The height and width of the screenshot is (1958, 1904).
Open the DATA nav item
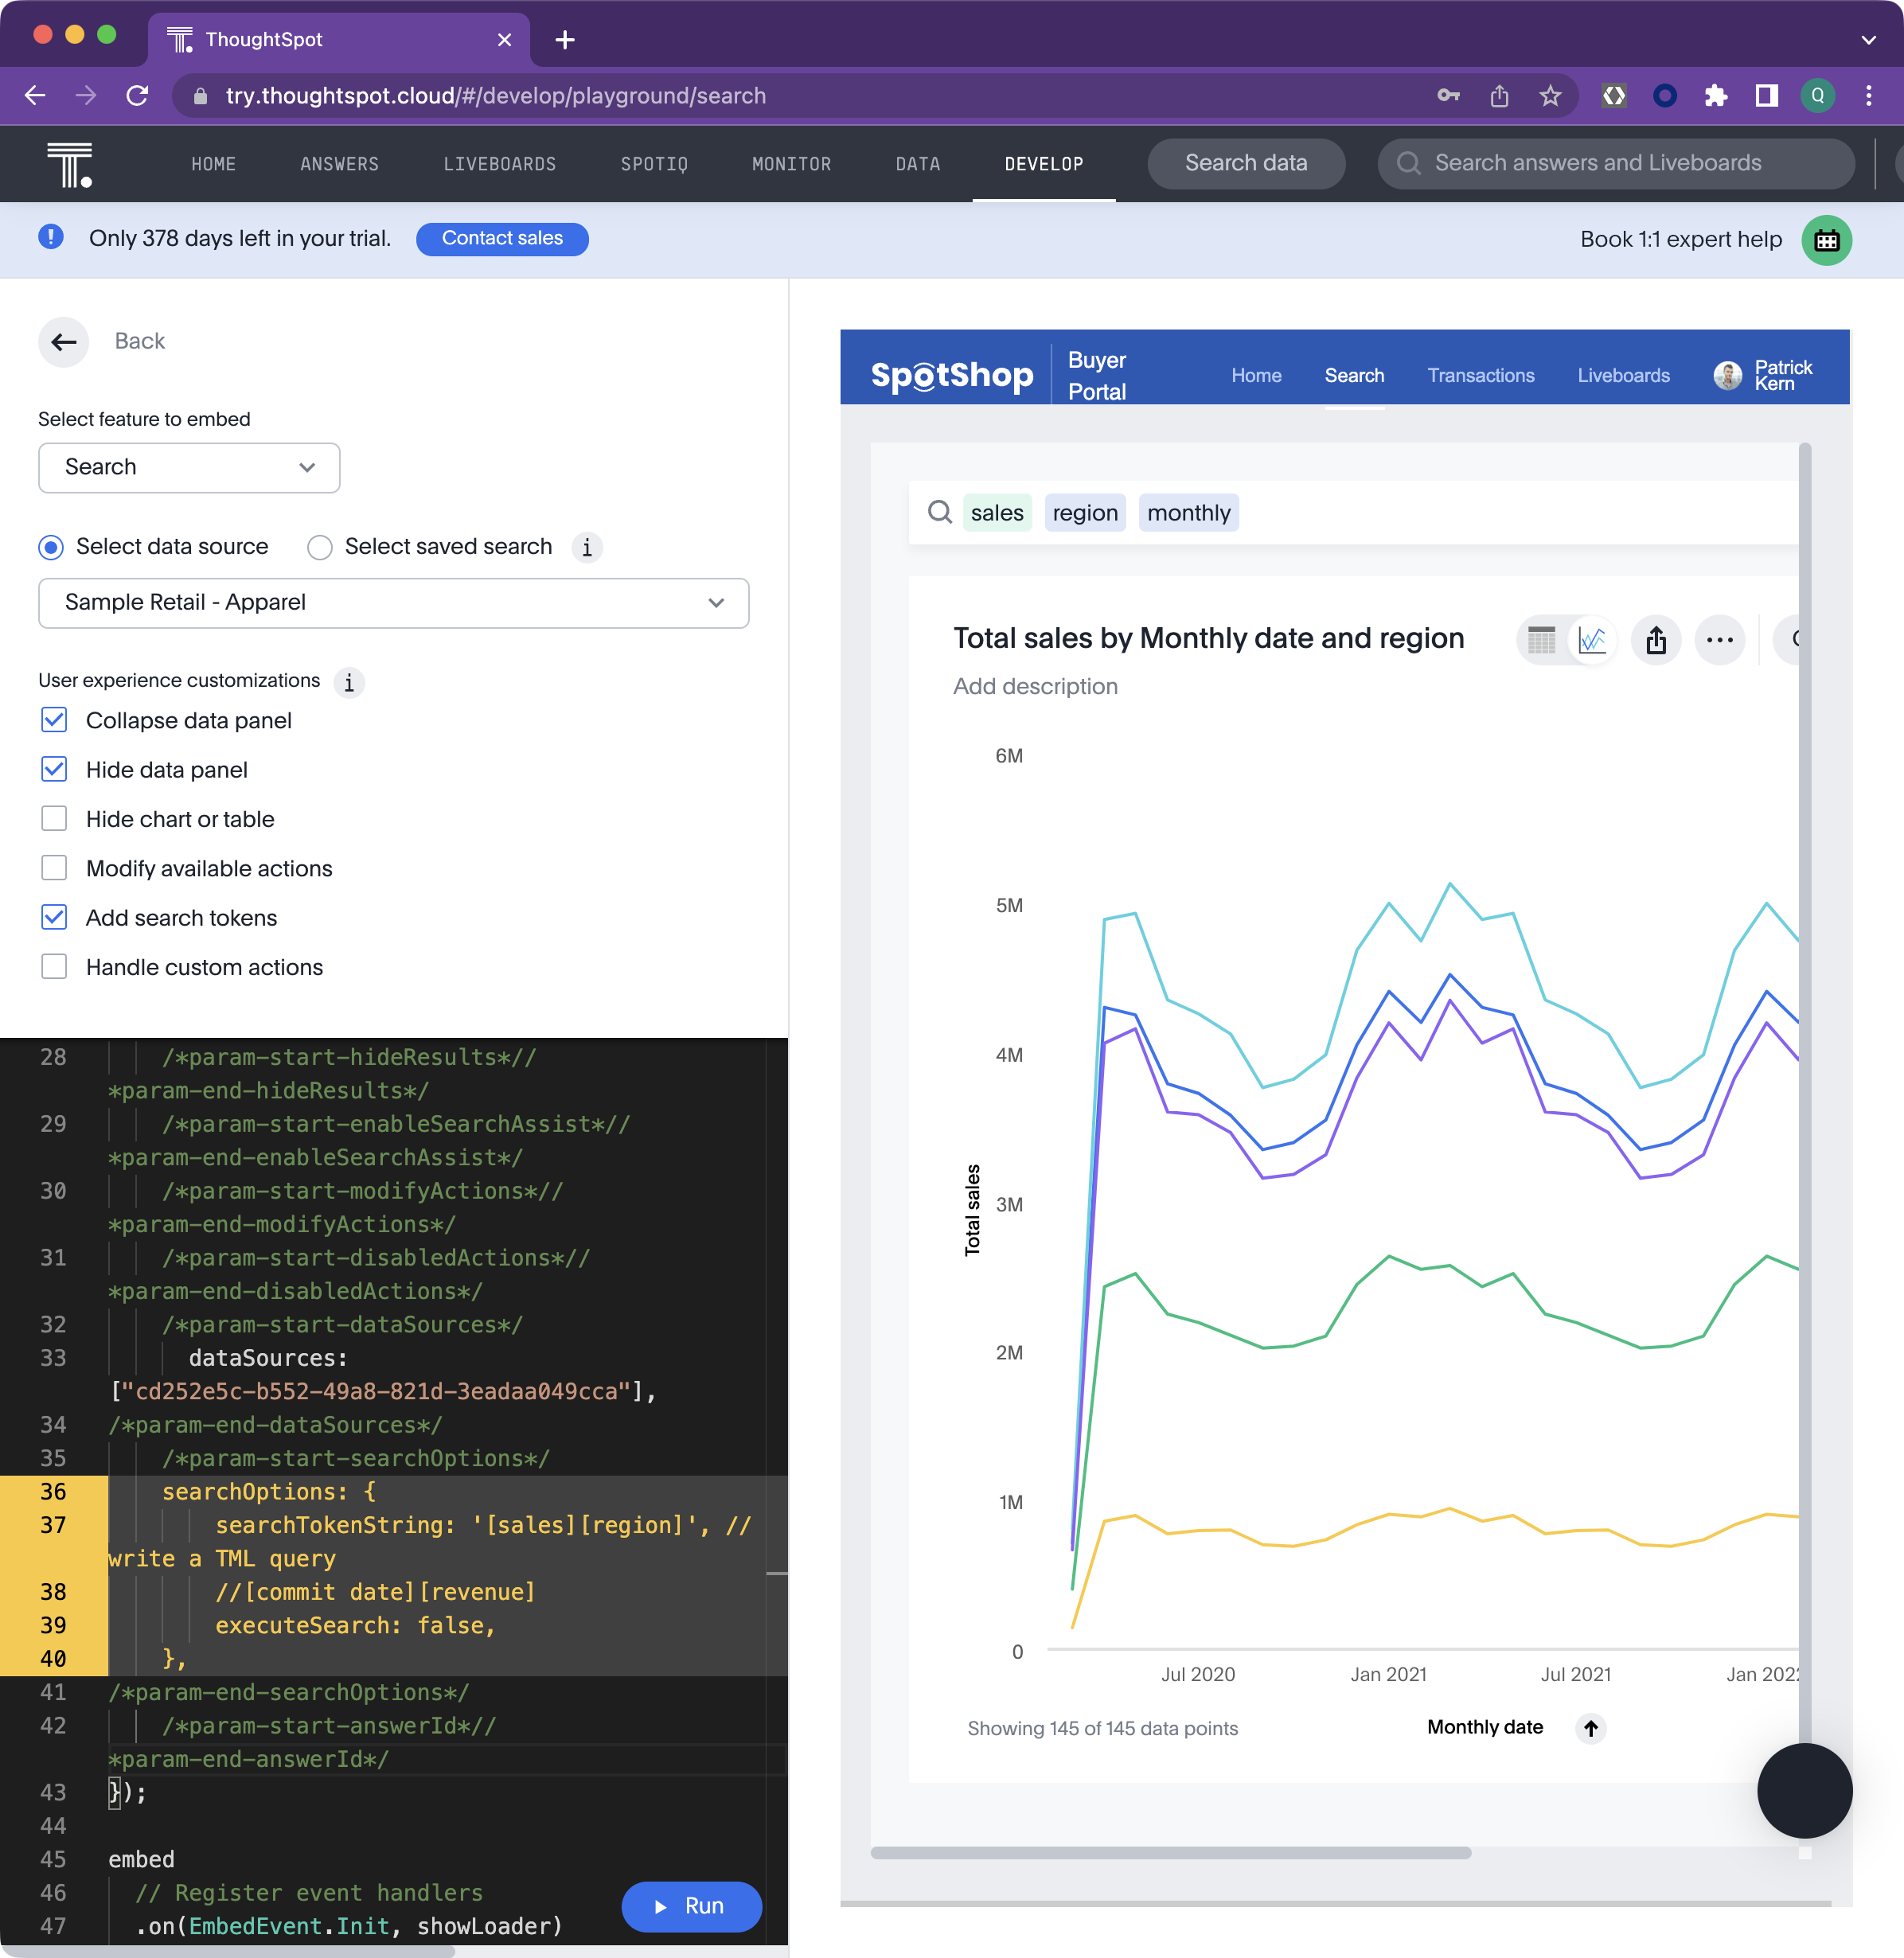[918, 164]
